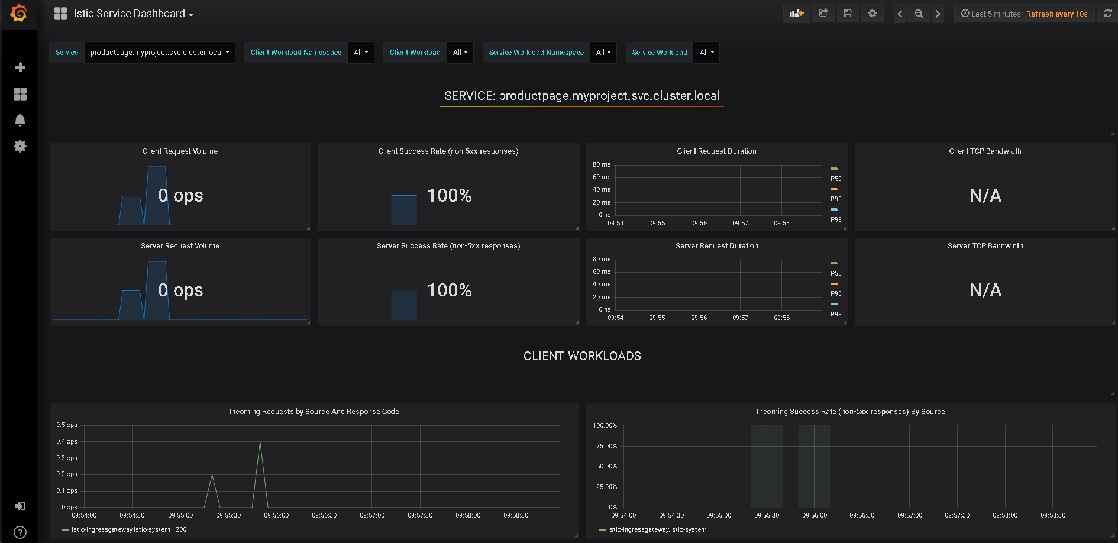Click the CLIENT WORKLOADS row heading
The height and width of the screenshot is (543, 1118).
[582, 356]
